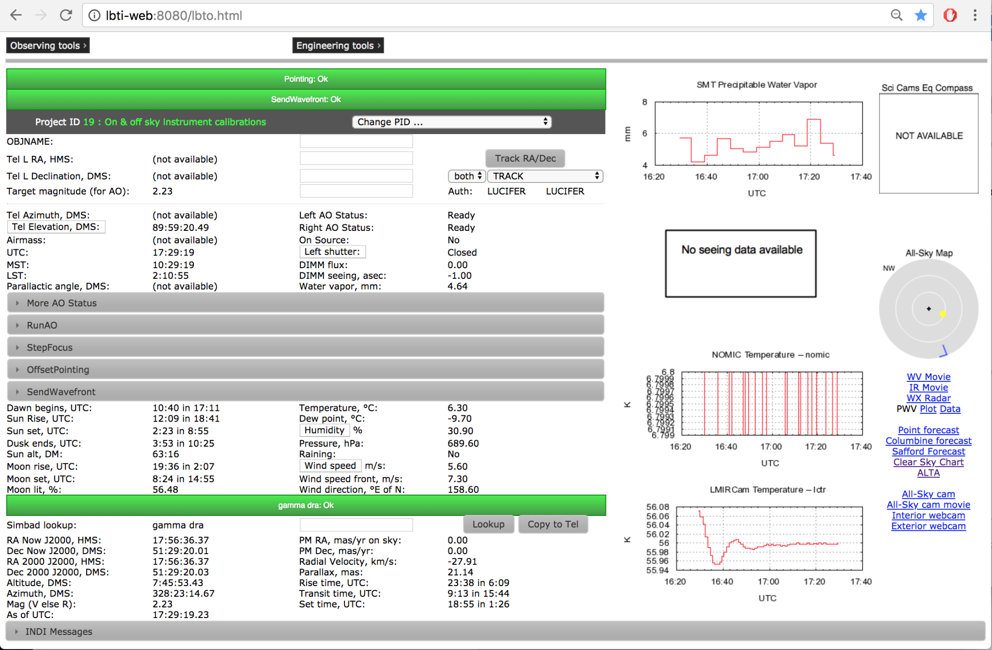
Task: Click the NOMIC Temperature plot
Action: [772, 403]
